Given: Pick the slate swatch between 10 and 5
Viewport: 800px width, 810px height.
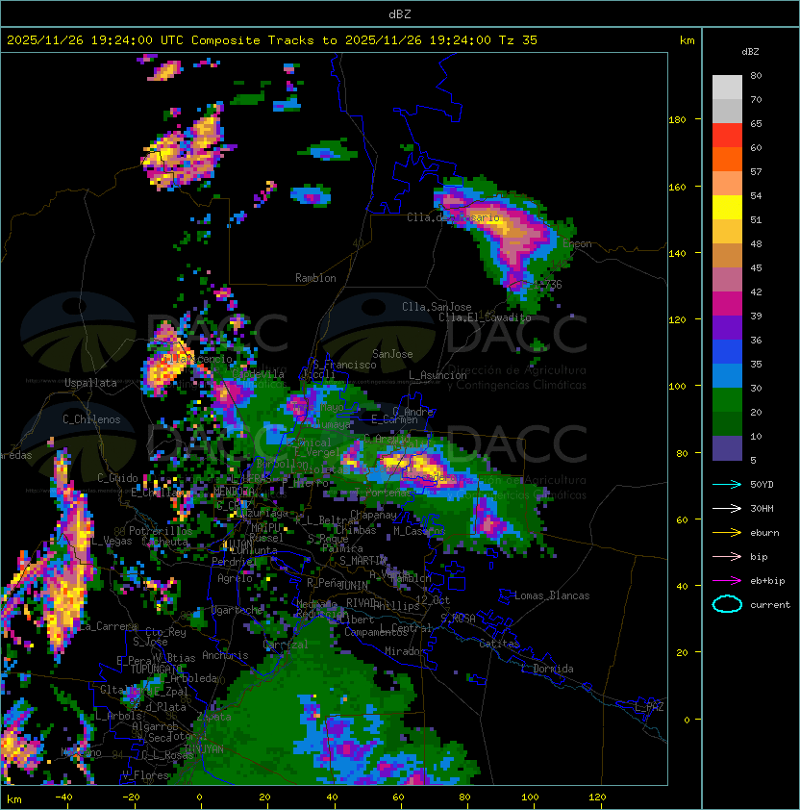Looking at the screenshot, I should (x=727, y=448).
